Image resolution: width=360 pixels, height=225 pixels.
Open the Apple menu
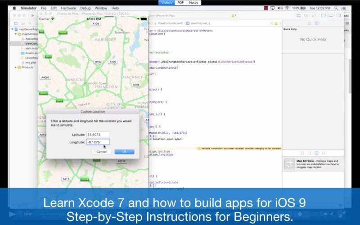[14, 8]
